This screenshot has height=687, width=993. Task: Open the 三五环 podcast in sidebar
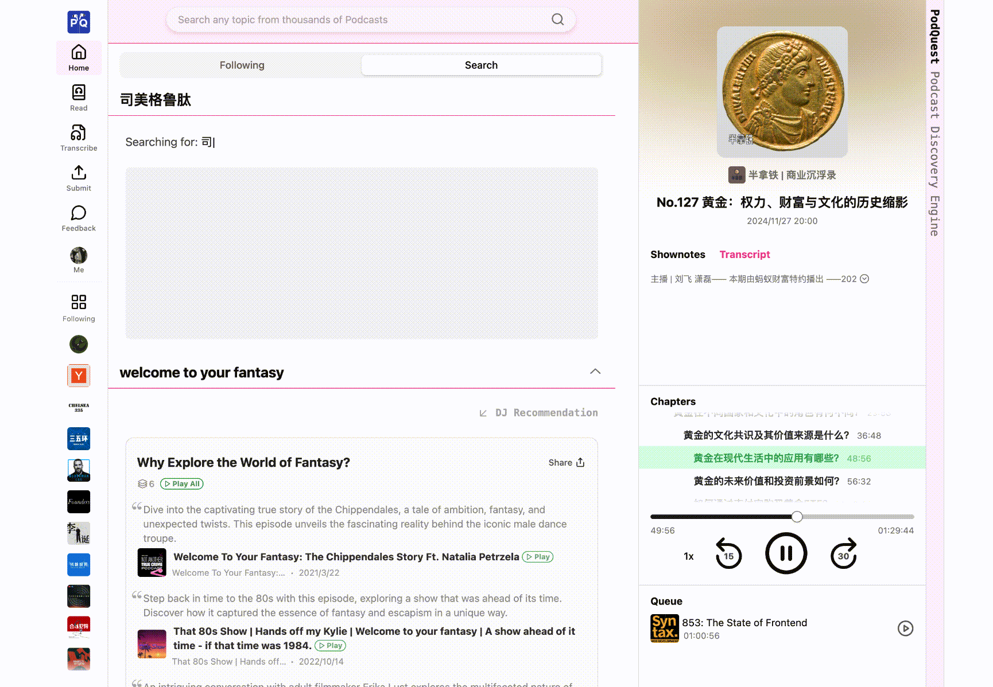coord(79,439)
